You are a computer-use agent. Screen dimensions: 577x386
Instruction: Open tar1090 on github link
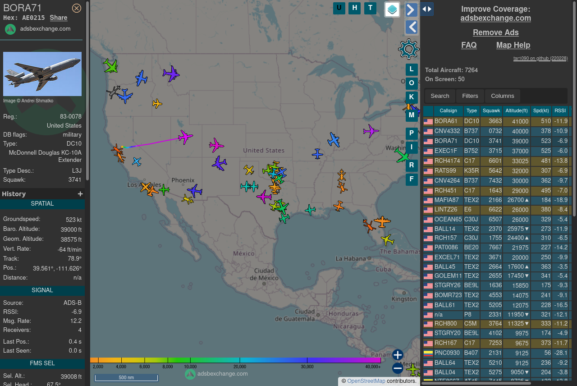[x=540, y=59]
